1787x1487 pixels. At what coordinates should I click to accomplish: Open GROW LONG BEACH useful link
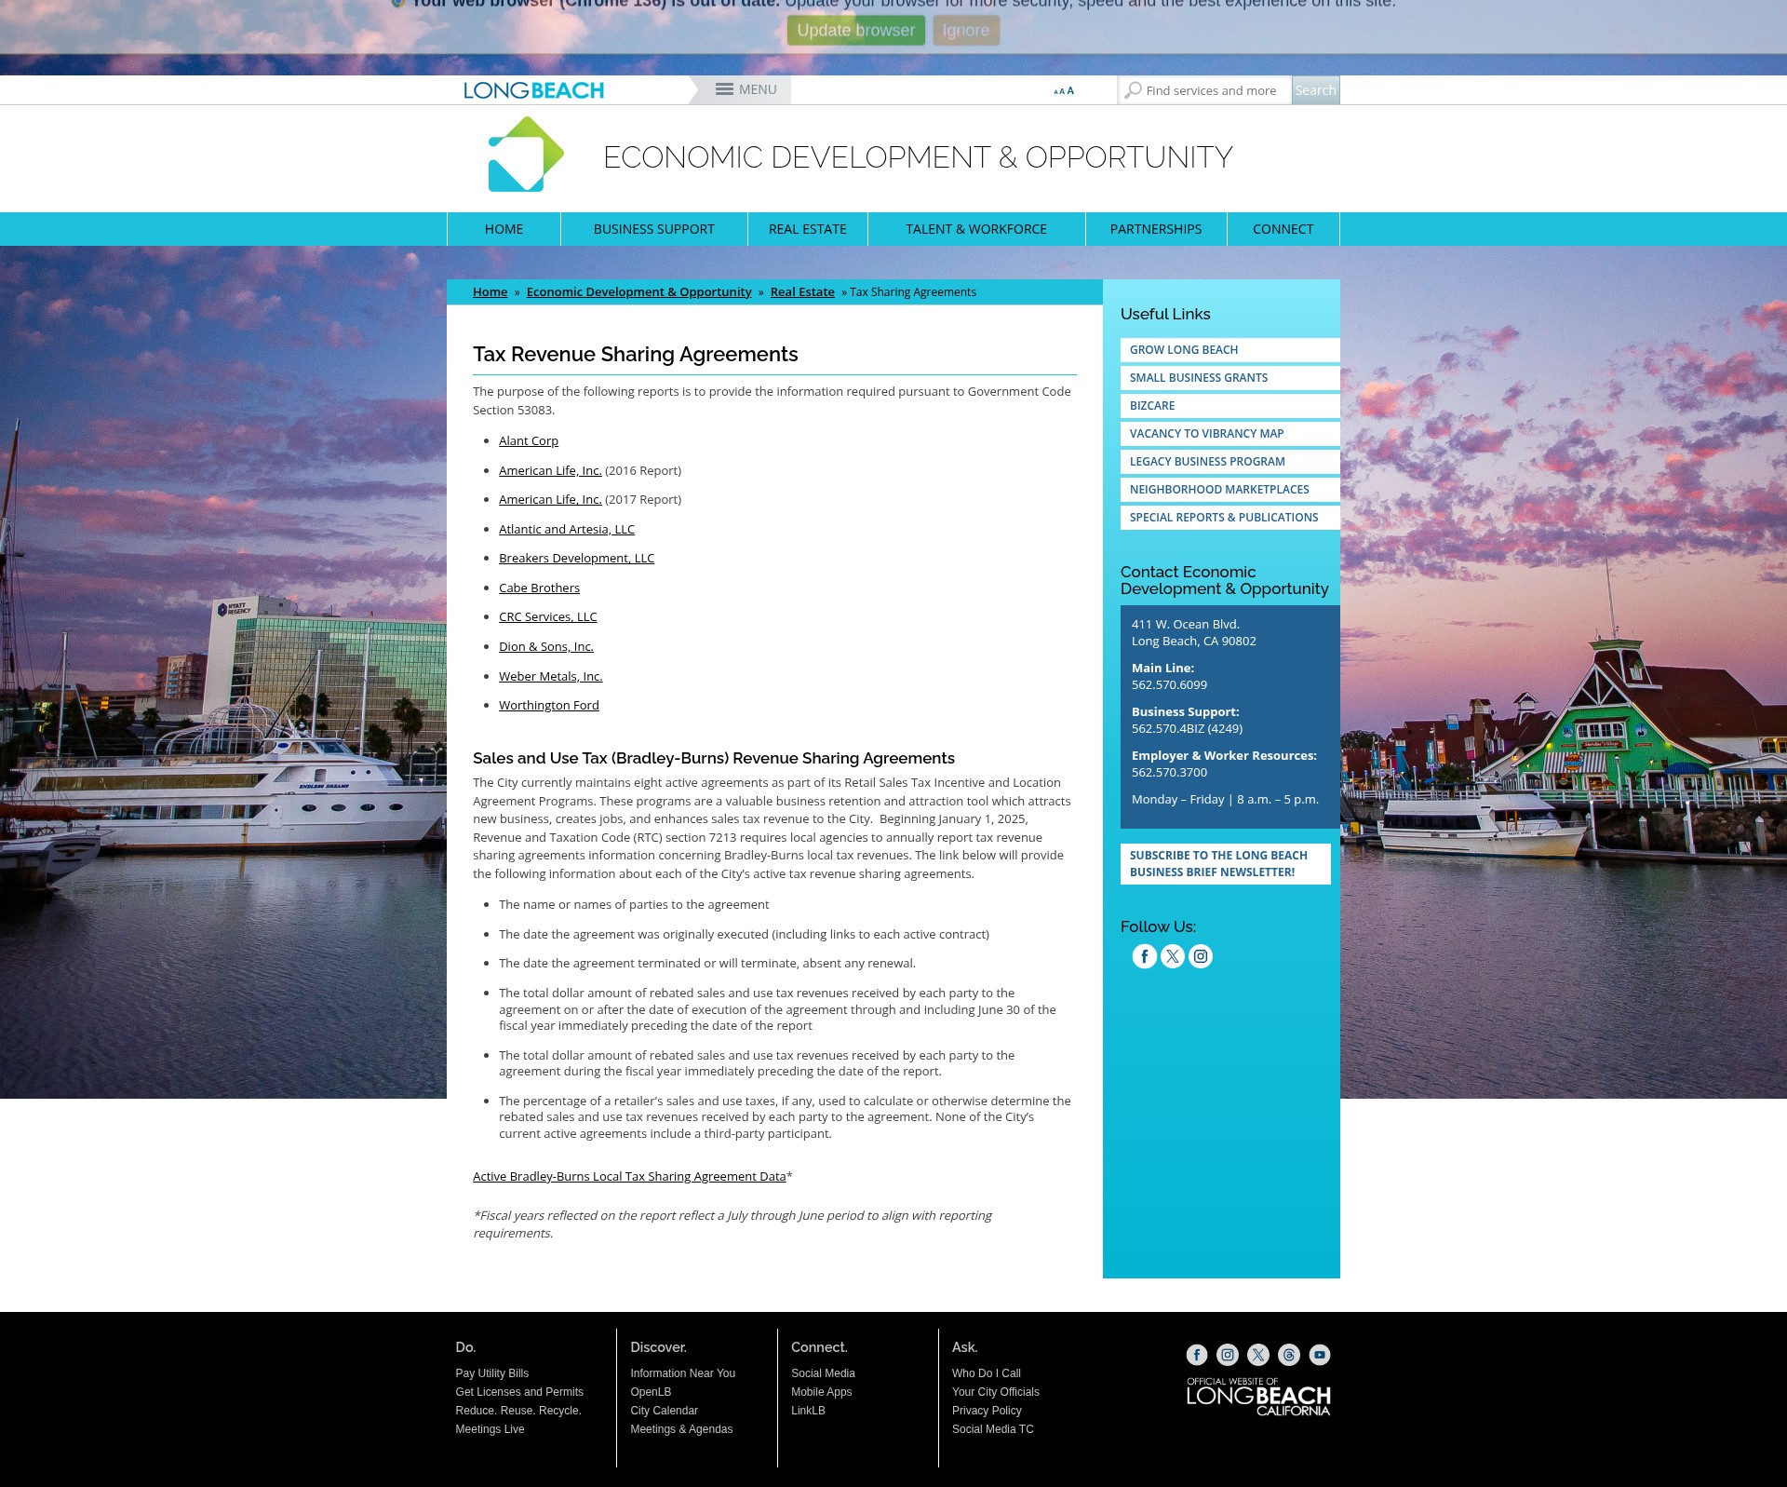(1230, 350)
